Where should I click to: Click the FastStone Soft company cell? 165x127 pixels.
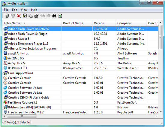click(127, 102)
